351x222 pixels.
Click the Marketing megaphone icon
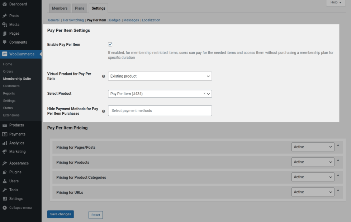coord(5,152)
